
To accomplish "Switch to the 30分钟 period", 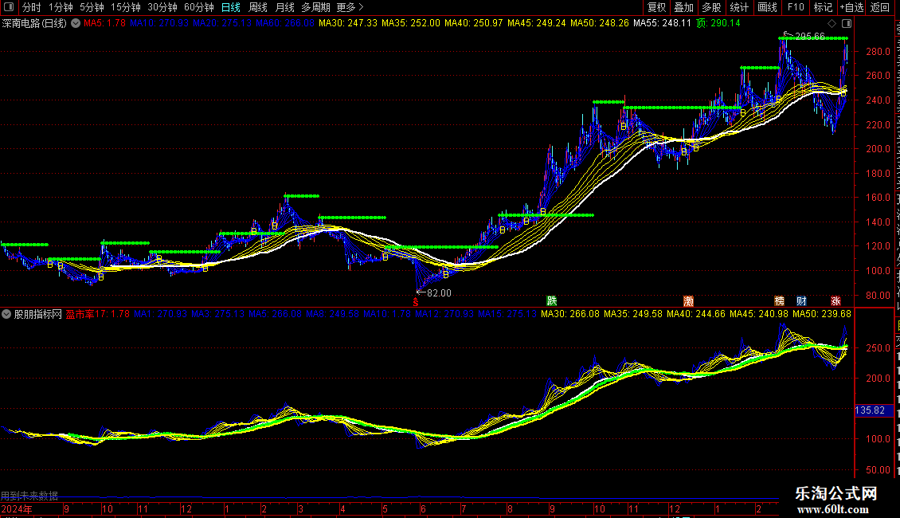I will [x=162, y=7].
